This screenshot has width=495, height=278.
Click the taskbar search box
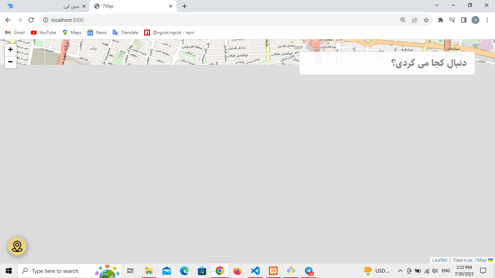(70, 271)
